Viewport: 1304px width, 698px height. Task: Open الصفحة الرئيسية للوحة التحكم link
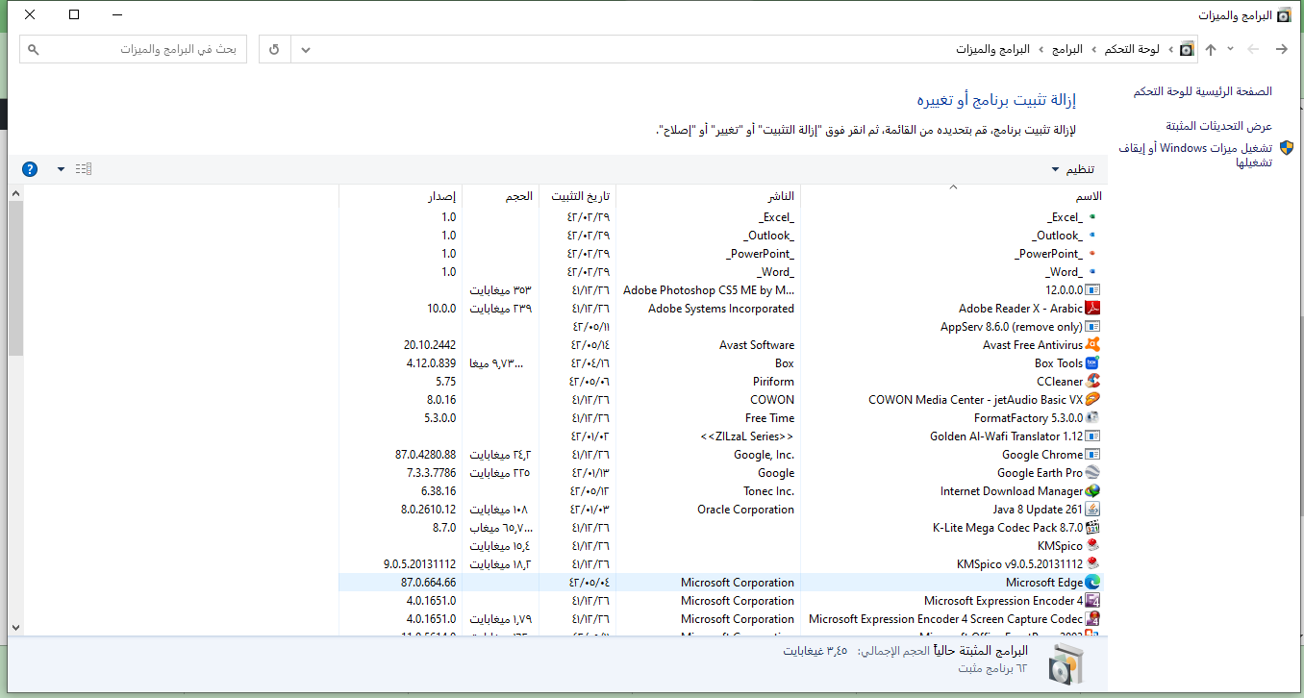point(1202,91)
